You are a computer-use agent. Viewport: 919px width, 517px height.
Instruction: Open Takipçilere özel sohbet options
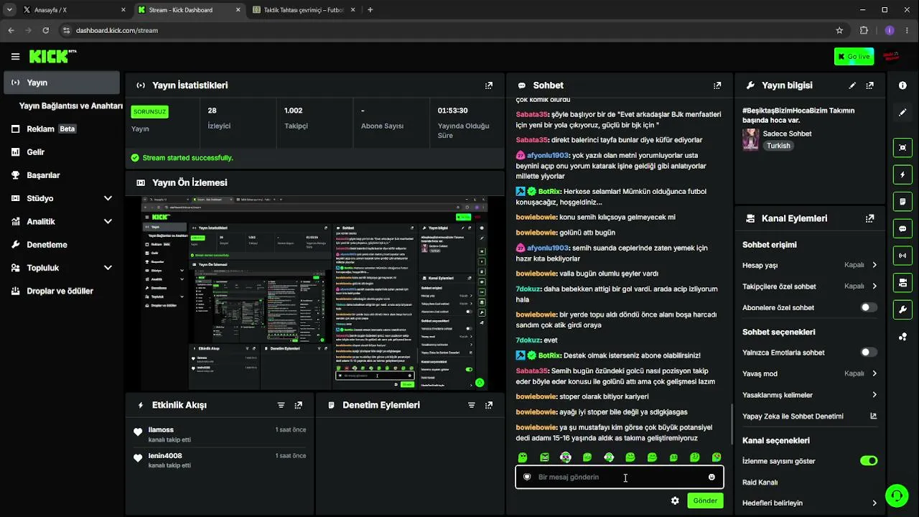[x=810, y=287]
